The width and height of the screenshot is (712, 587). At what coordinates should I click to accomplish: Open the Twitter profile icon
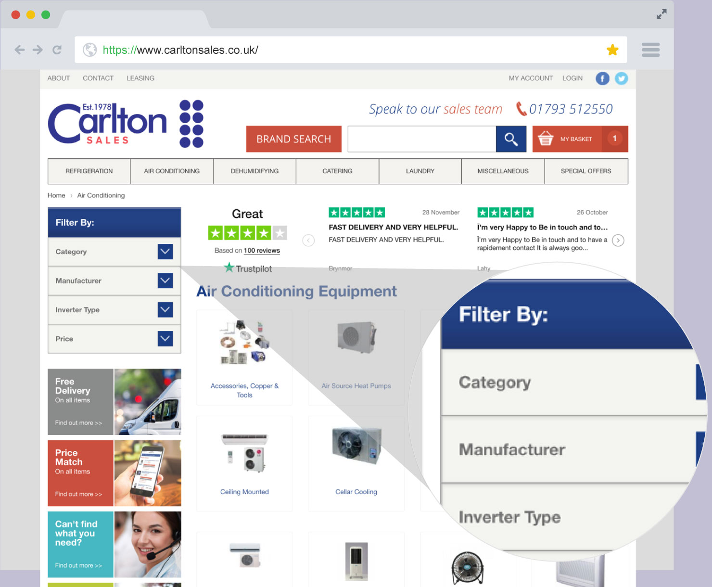pyautogui.click(x=622, y=78)
